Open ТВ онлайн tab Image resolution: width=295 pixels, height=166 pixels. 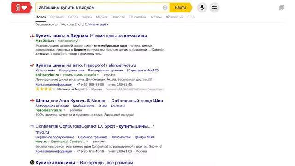pyautogui.click(x=137, y=17)
